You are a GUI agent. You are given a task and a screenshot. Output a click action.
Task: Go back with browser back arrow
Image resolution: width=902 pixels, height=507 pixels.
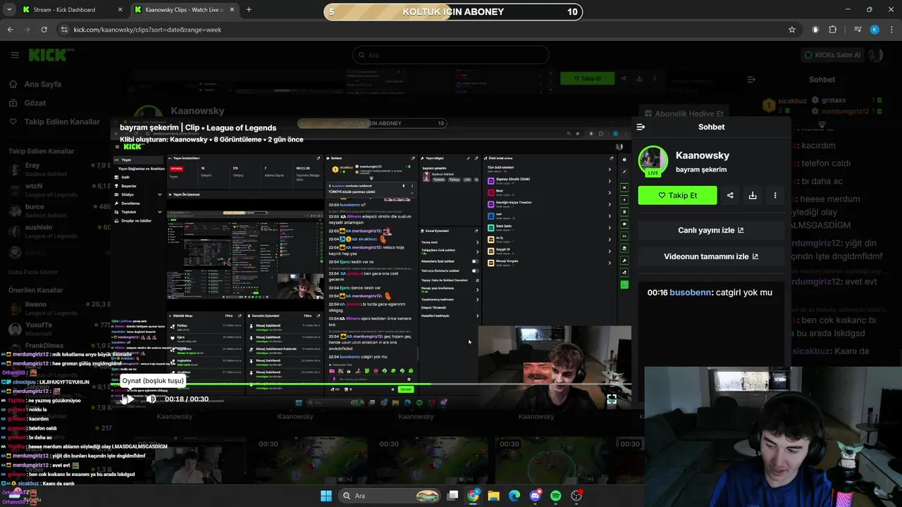(x=10, y=30)
